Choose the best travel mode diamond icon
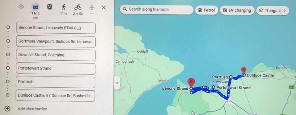Image resolution: width=296 pixels, height=115 pixels. [21, 7]
